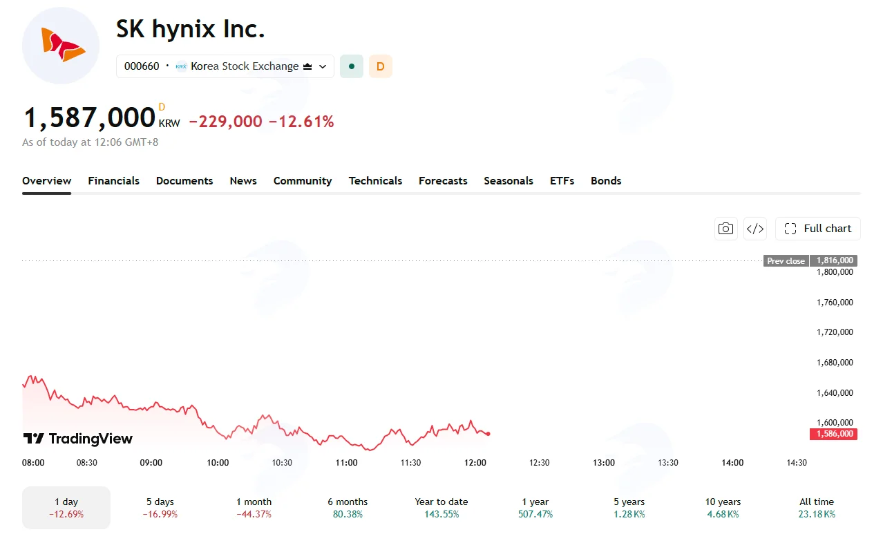Select the 1 month range
The image size is (883, 534).
coord(254,508)
